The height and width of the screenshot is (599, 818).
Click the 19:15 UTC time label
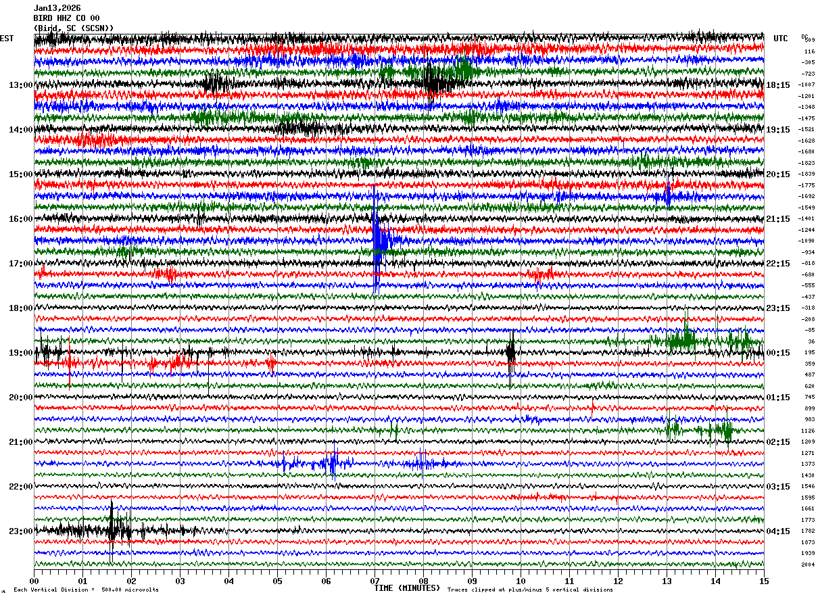pyautogui.click(x=778, y=130)
